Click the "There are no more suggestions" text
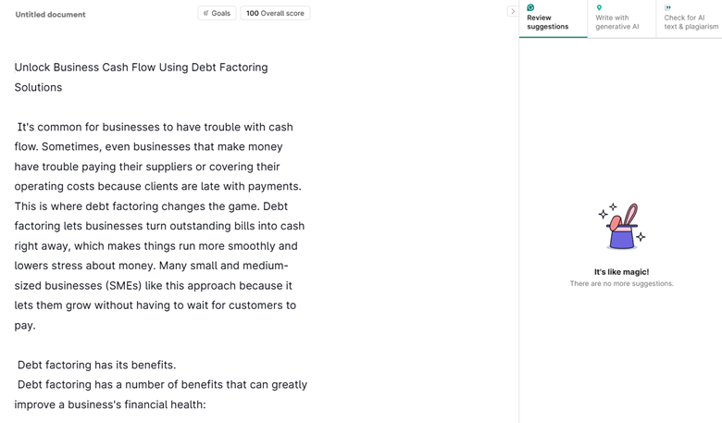This screenshot has height=423, width=722. 621,283
